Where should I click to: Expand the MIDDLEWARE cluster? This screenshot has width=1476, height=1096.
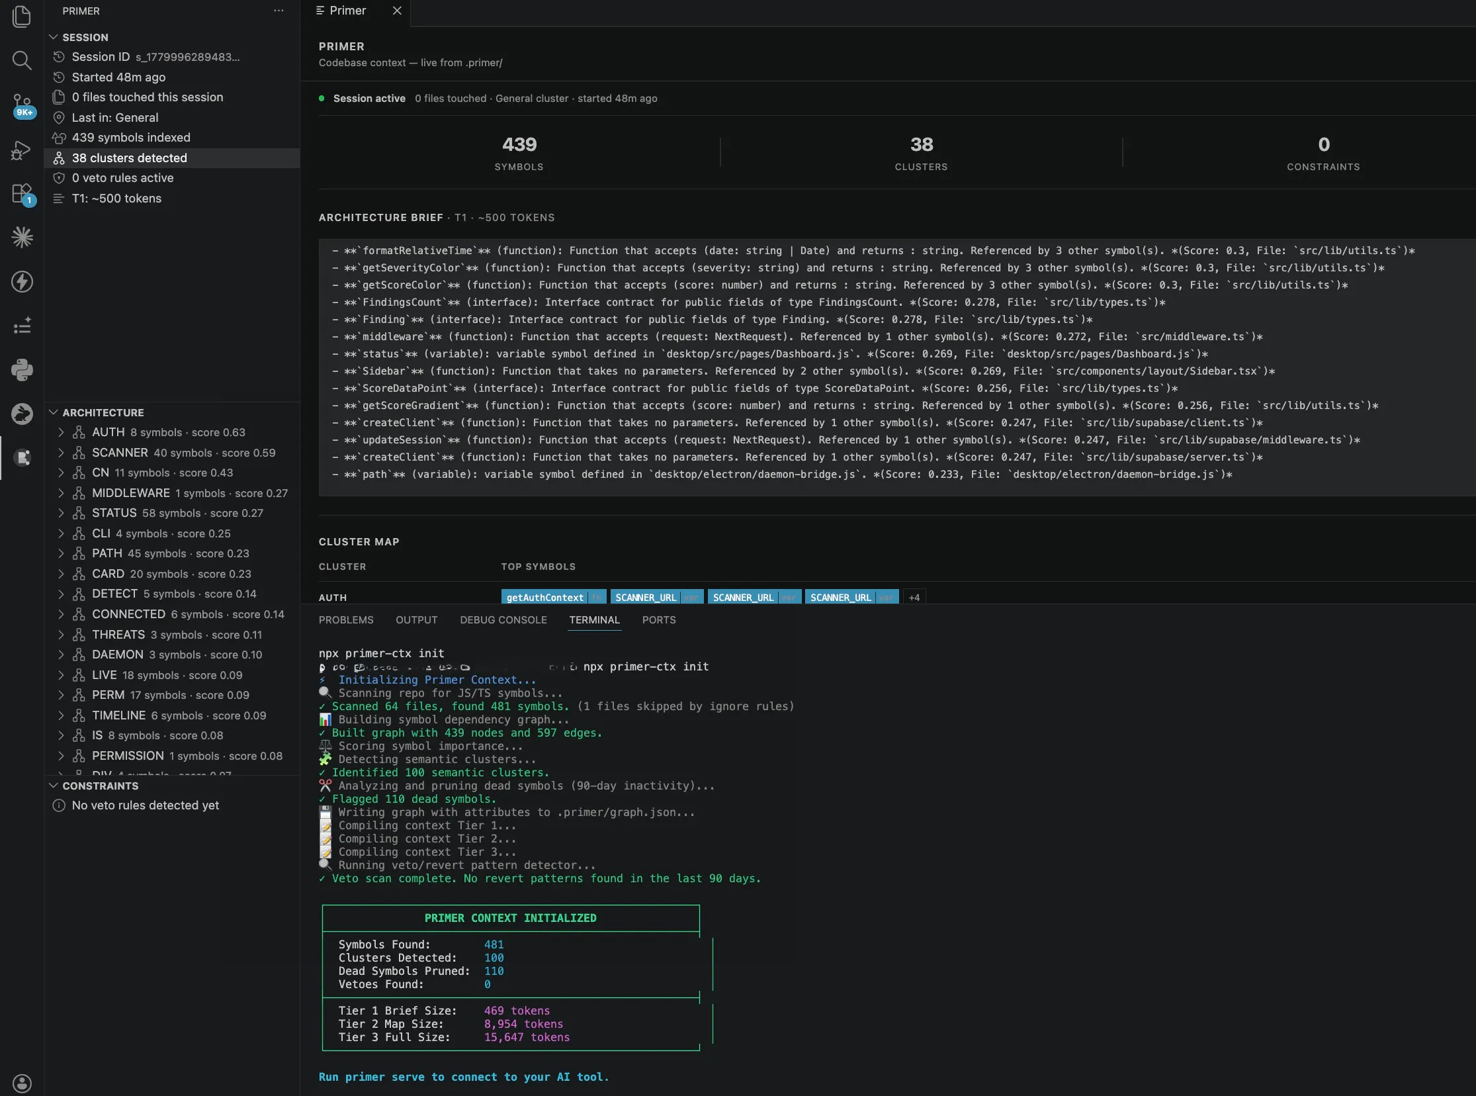pyautogui.click(x=61, y=493)
